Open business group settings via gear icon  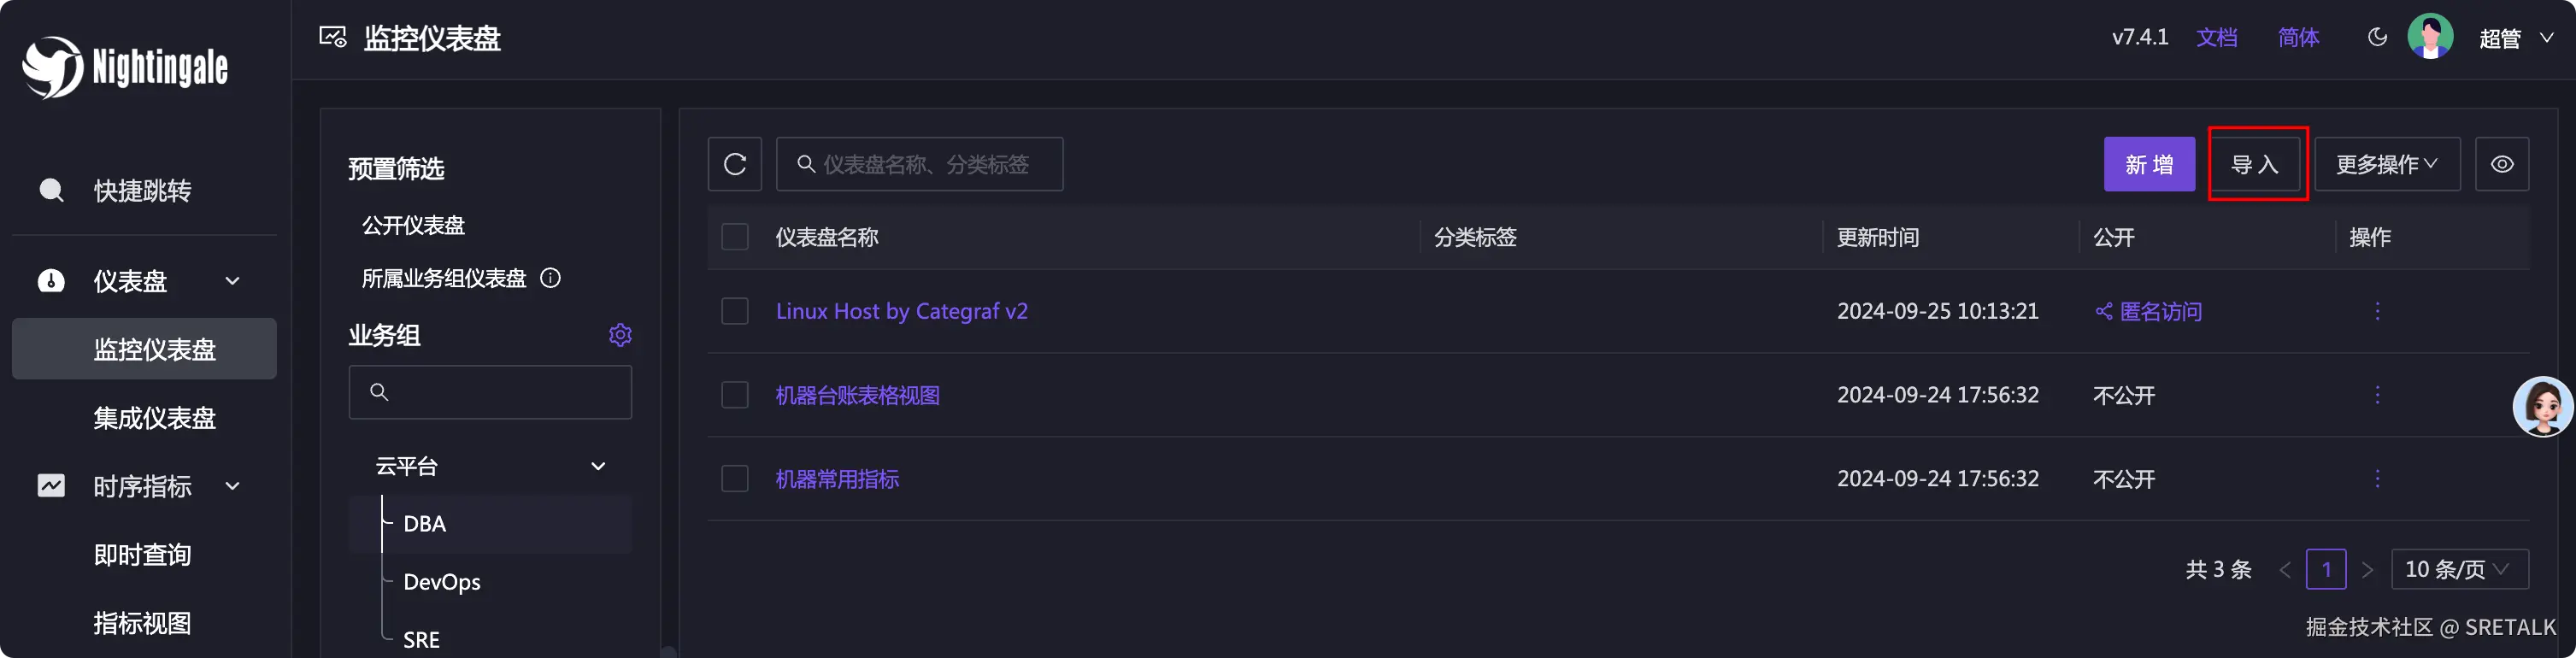[x=620, y=335]
